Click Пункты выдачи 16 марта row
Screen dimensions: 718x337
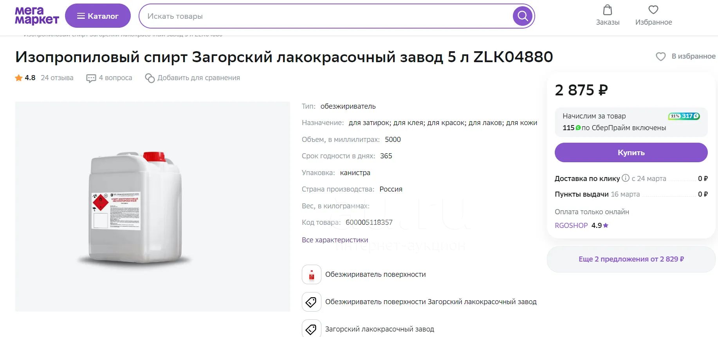coord(631,194)
